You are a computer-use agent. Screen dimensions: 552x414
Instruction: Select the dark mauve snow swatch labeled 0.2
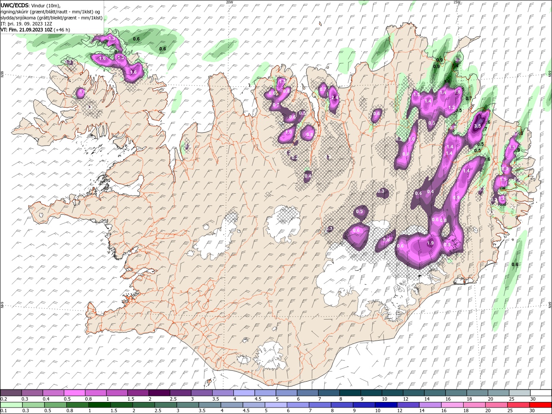pyautogui.click(x=11, y=392)
